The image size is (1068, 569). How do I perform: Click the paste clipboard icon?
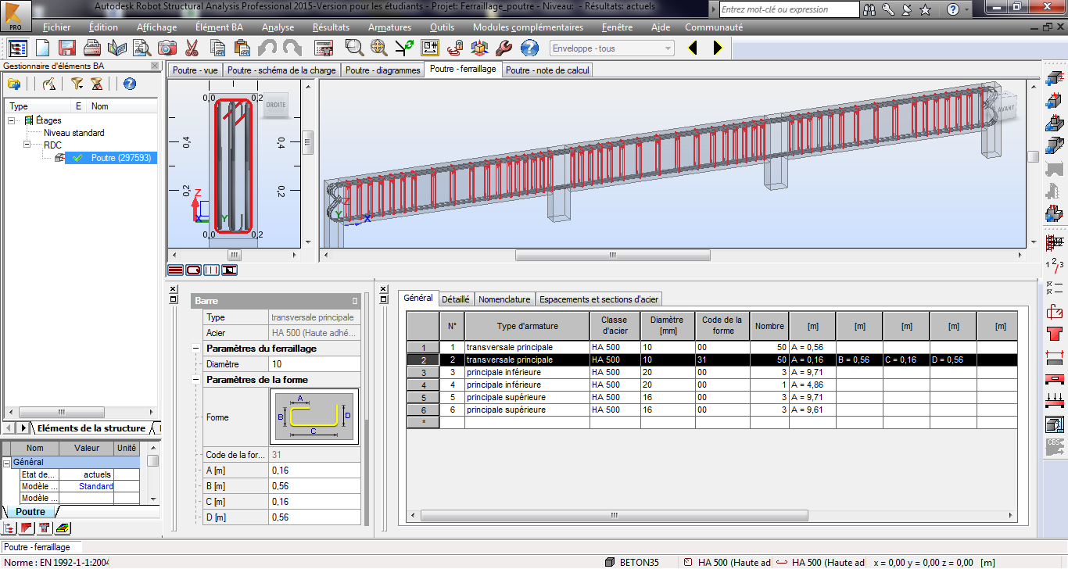242,48
